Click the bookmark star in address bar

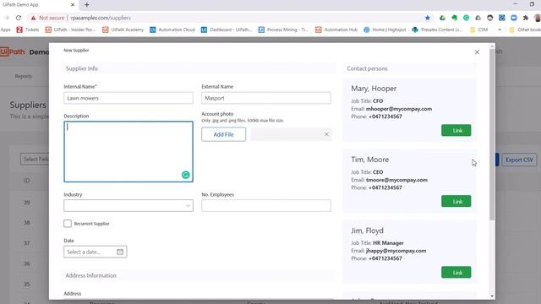pos(428,18)
